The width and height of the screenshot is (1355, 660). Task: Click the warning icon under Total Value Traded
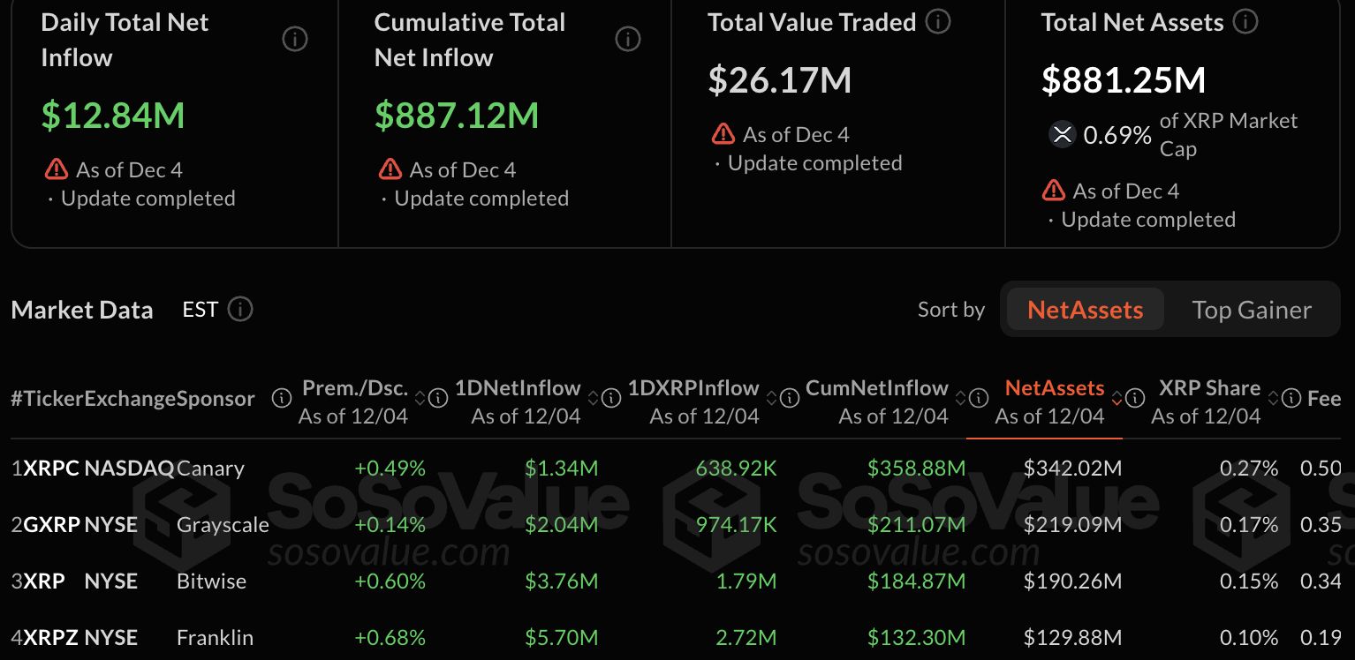click(x=723, y=134)
